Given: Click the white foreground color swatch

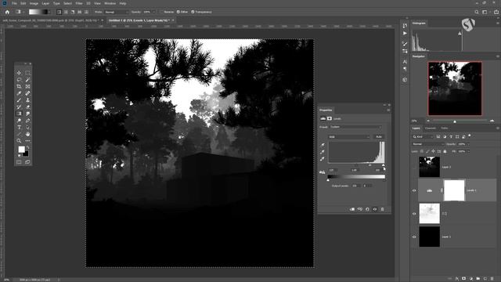Looking at the screenshot, I should tap(21, 150).
